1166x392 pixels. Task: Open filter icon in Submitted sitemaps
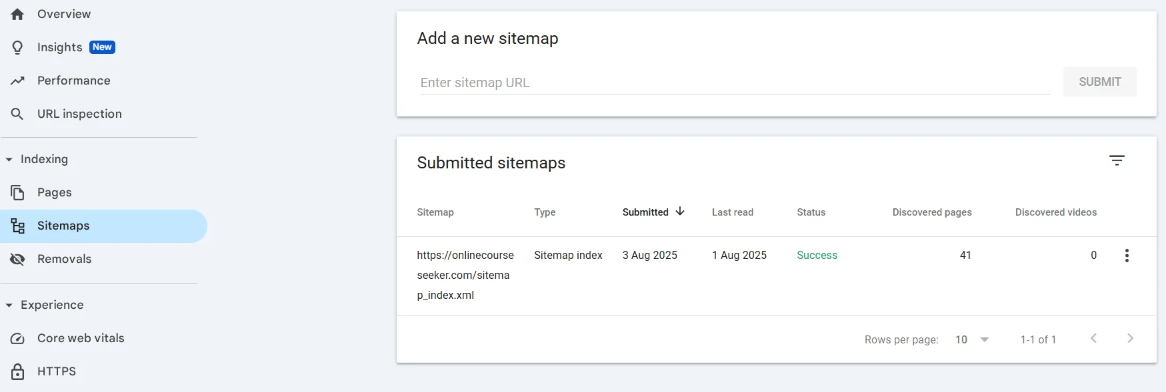[x=1117, y=160]
